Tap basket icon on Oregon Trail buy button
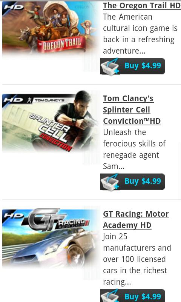 (x=110, y=67)
